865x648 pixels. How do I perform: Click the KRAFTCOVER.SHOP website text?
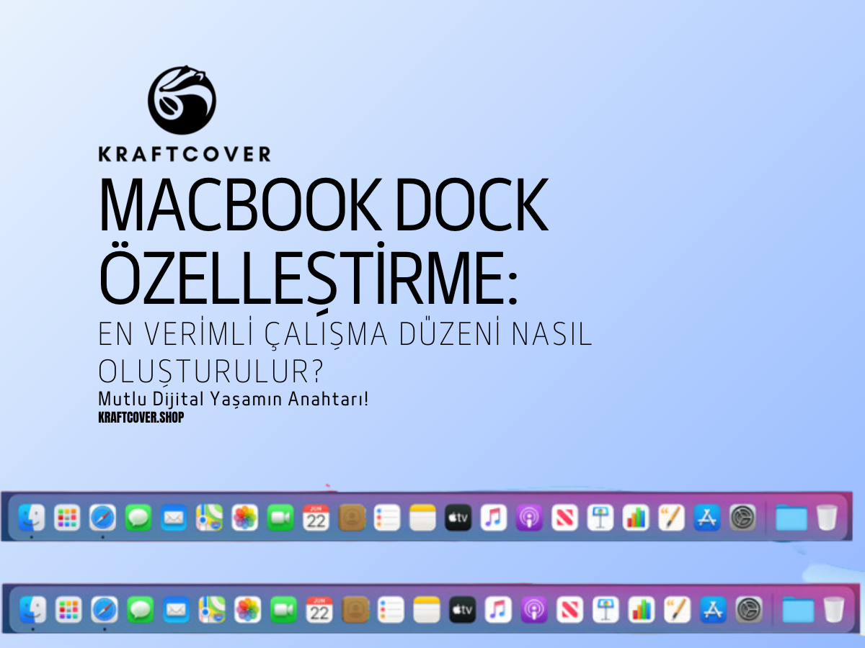[141, 418]
